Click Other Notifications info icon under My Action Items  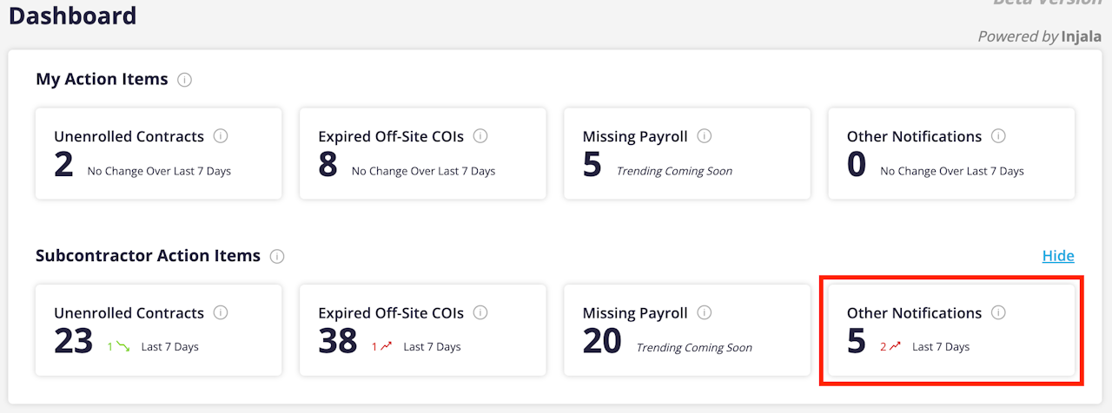click(998, 136)
